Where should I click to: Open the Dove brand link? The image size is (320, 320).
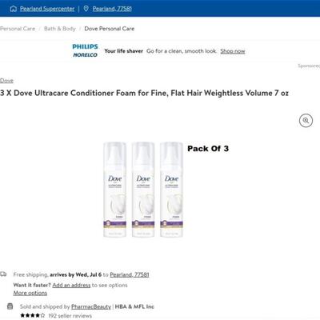point(6,81)
